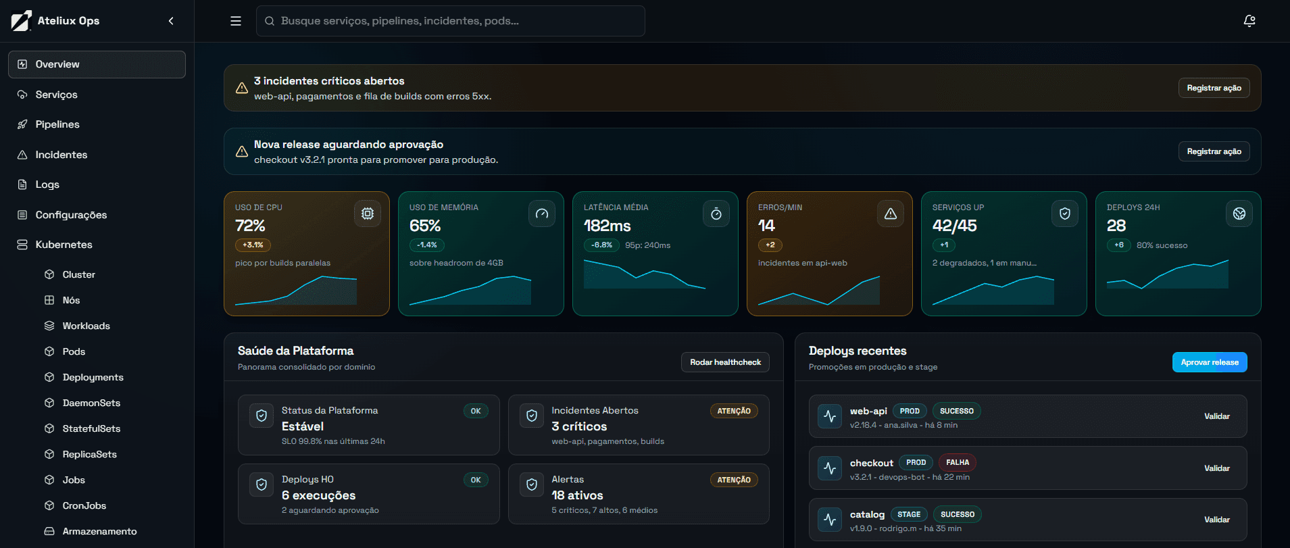Select CronJobs under Kubernetes

[x=110, y=505]
